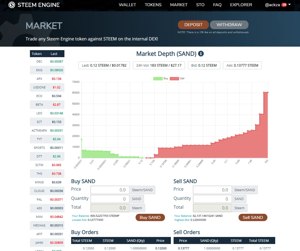Open the Market Depth info icon
The image size is (300, 251).
(x=201, y=54)
